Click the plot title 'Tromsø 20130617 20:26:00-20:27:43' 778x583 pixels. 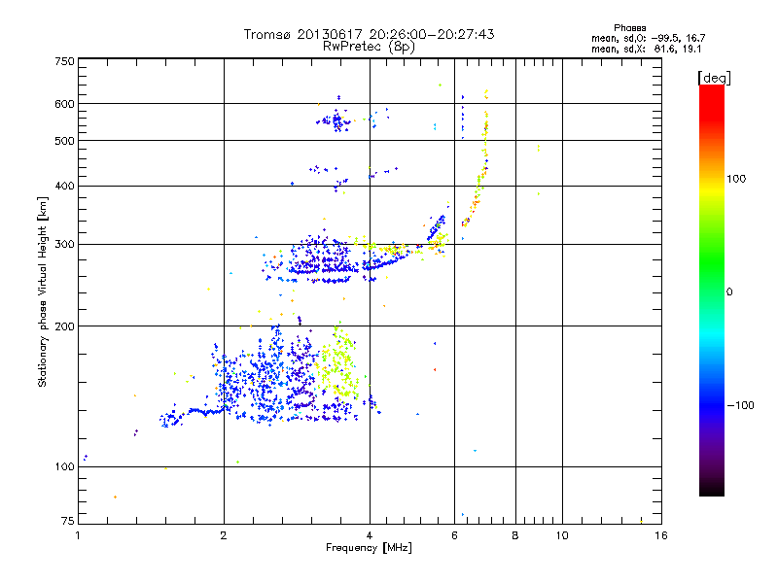[369, 34]
